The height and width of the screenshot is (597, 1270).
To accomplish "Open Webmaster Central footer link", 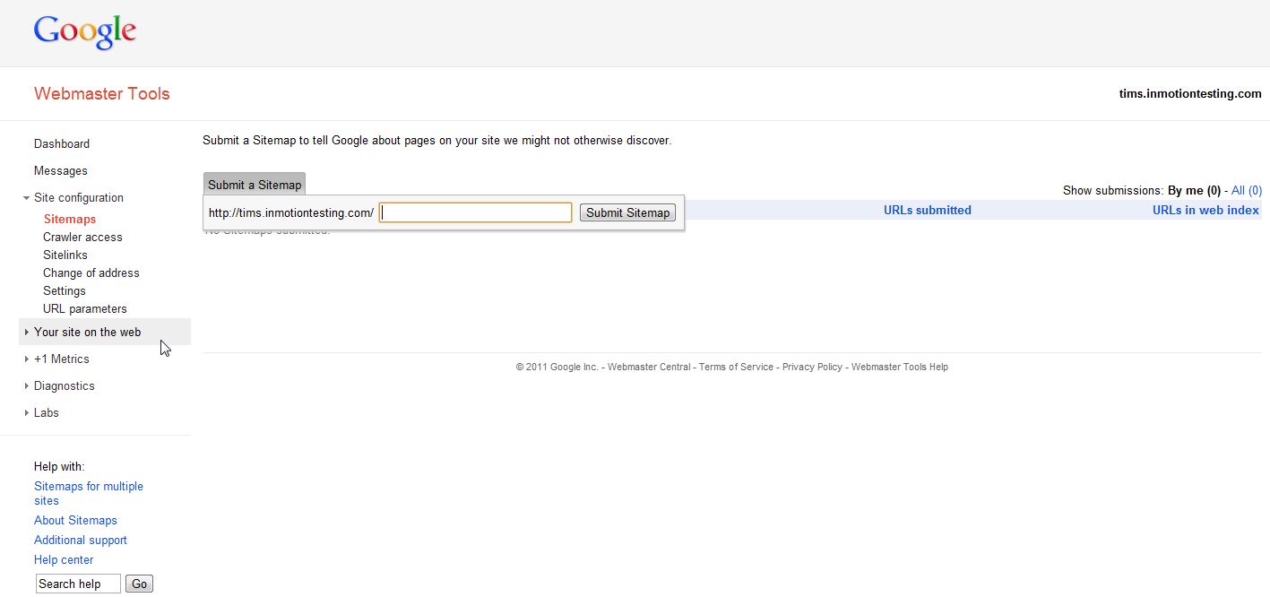I will pos(649,367).
